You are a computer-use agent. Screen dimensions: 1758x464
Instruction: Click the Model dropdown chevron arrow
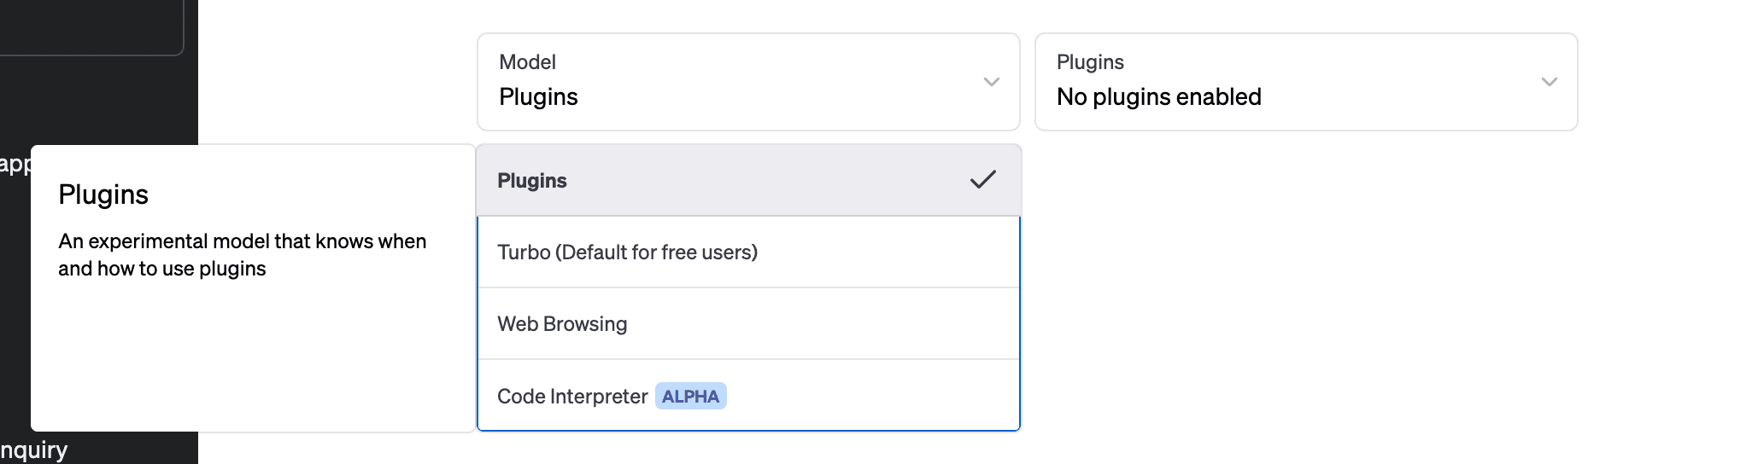coord(991,82)
